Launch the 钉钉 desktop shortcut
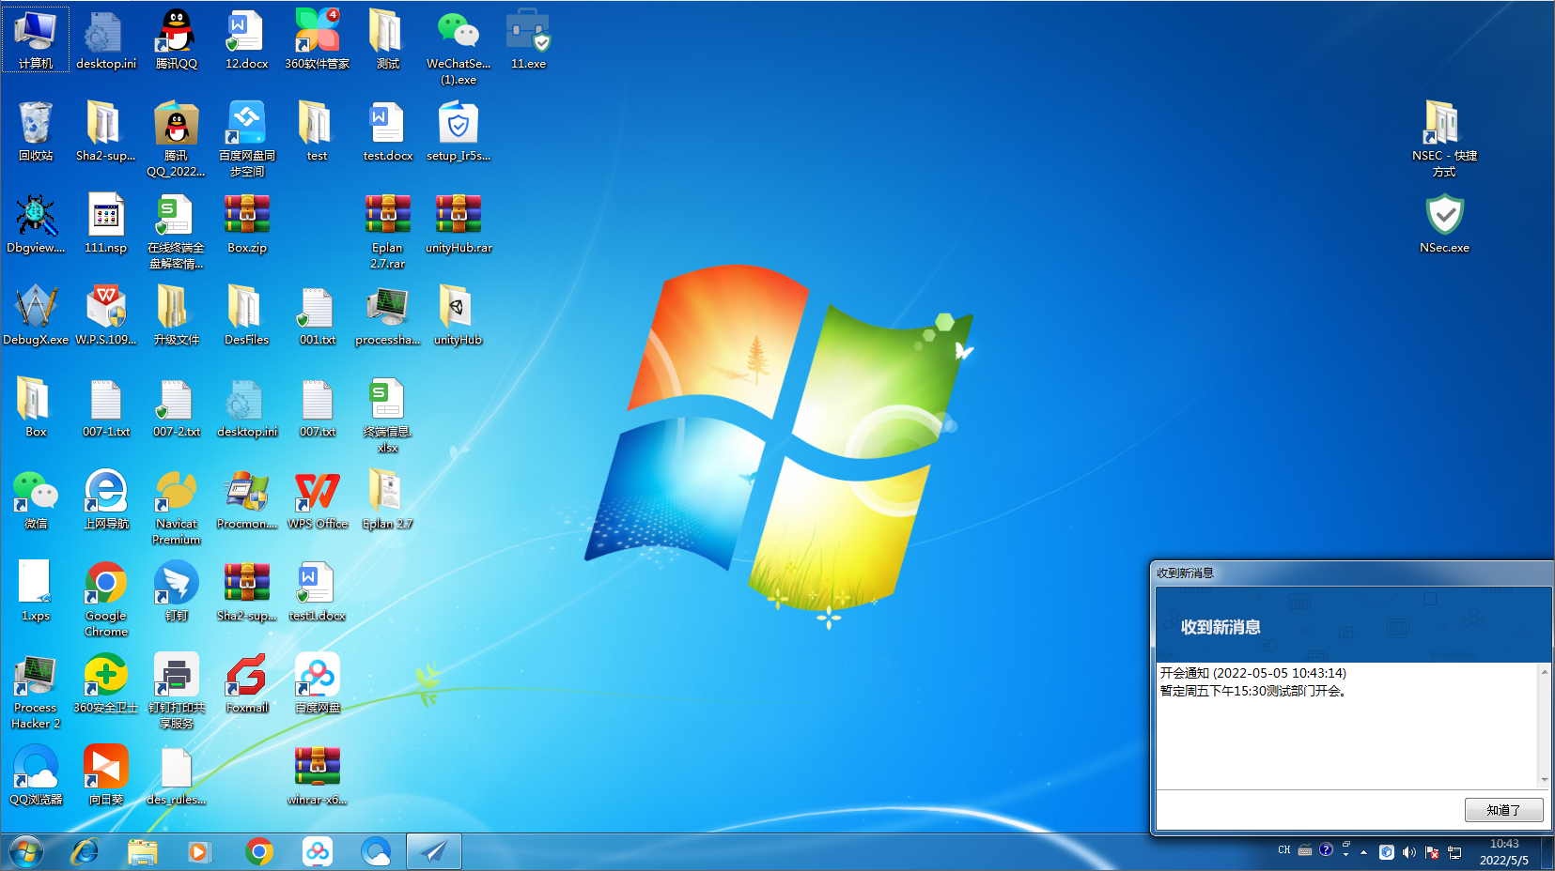The image size is (1555, 871). (x=177, y=591)
